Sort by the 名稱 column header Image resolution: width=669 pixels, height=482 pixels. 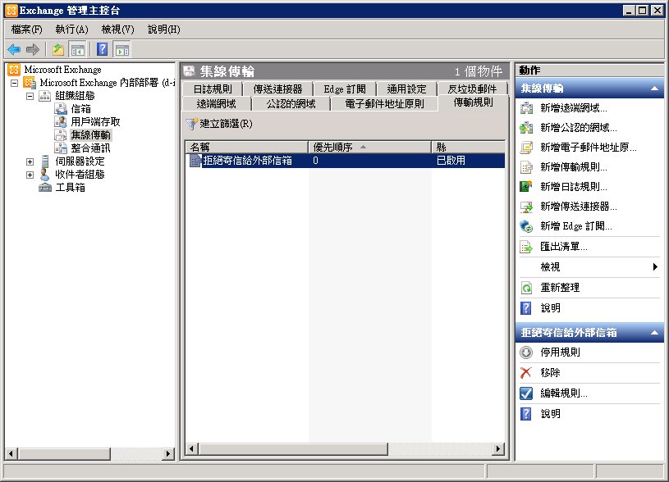pyautogui.click(x=246, y=148)
